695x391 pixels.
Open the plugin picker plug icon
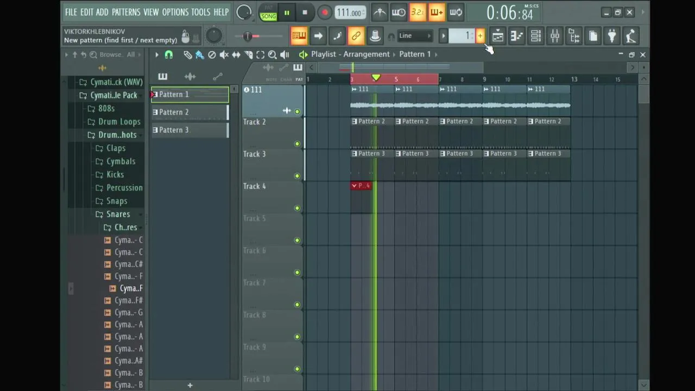tap(612, 36)
